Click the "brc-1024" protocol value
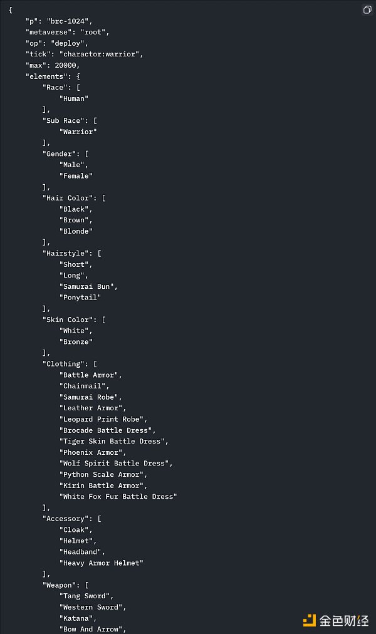Screen dimensions: 376x634 pyautogui.click(x=69, y=21)
